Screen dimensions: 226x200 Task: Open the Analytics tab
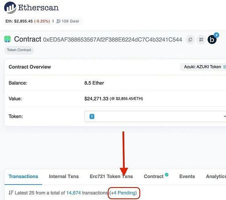pos(216,177)
